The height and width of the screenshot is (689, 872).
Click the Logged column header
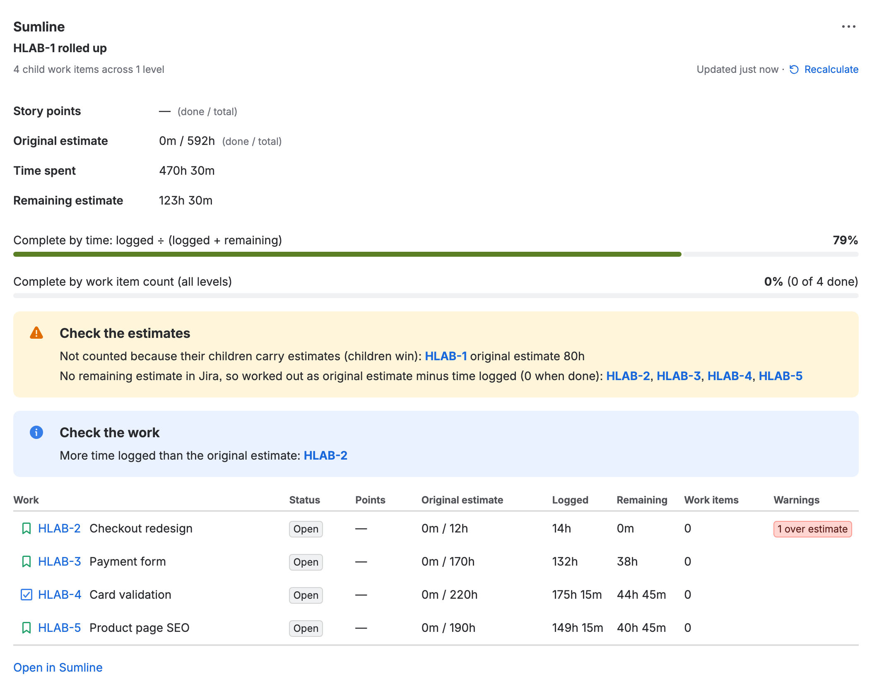pyautogui.click(x=570, y=500)
